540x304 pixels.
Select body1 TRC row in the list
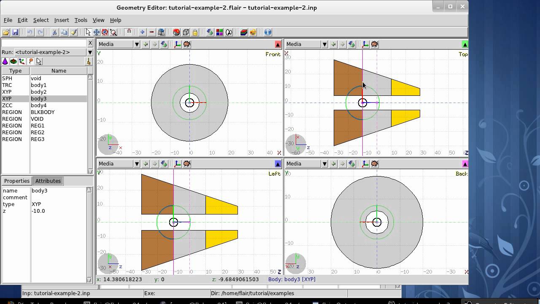click(44, 85)
